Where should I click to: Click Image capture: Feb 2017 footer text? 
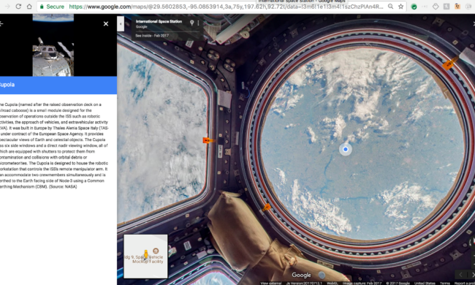pyautogui.click(x=362, y=284)
